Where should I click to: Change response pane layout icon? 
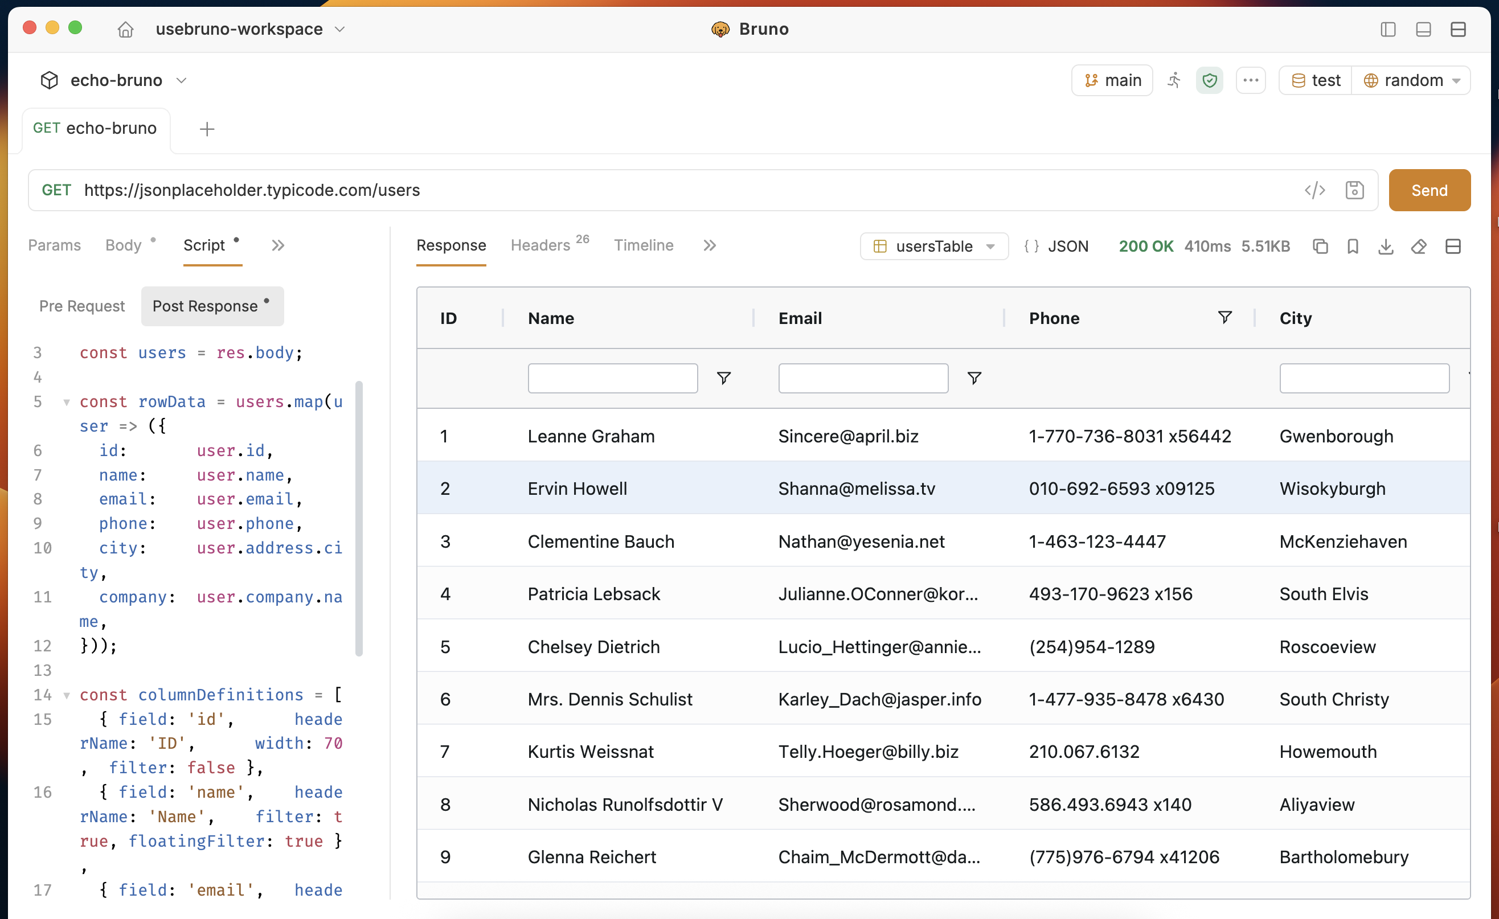[1453, 247]
